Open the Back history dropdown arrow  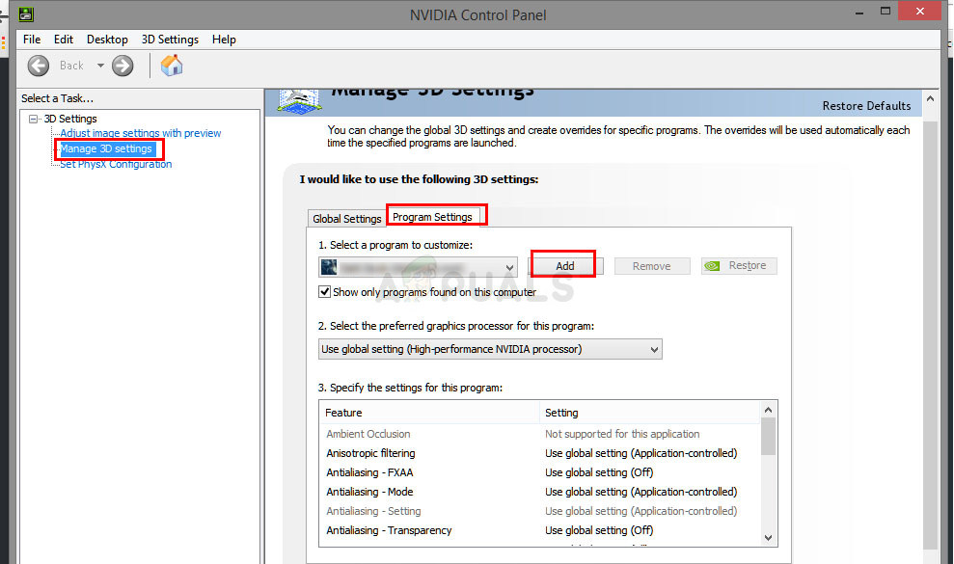click(x=100, y=66)
